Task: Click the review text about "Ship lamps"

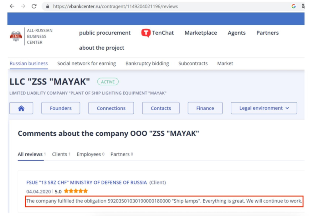Action: [x=164, y=201]
